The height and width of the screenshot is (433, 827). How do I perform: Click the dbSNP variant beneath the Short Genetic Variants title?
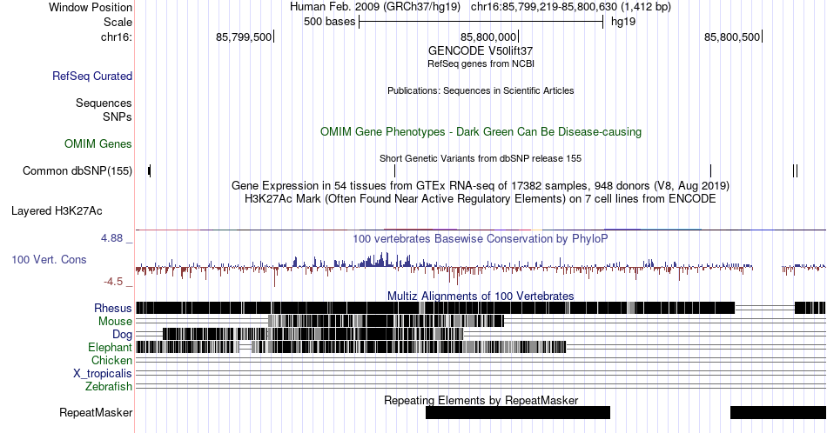point(394,170)
